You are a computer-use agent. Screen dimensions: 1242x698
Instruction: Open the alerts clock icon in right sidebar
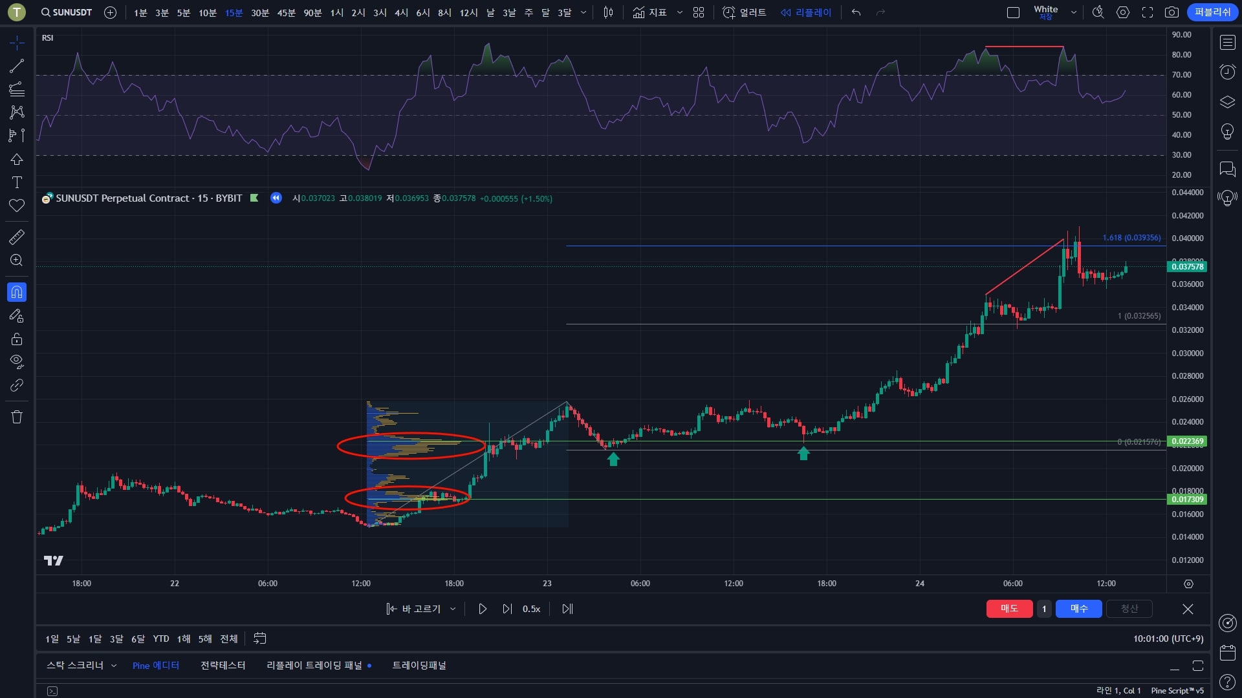pyautogui.click(x=1227, y=72)
